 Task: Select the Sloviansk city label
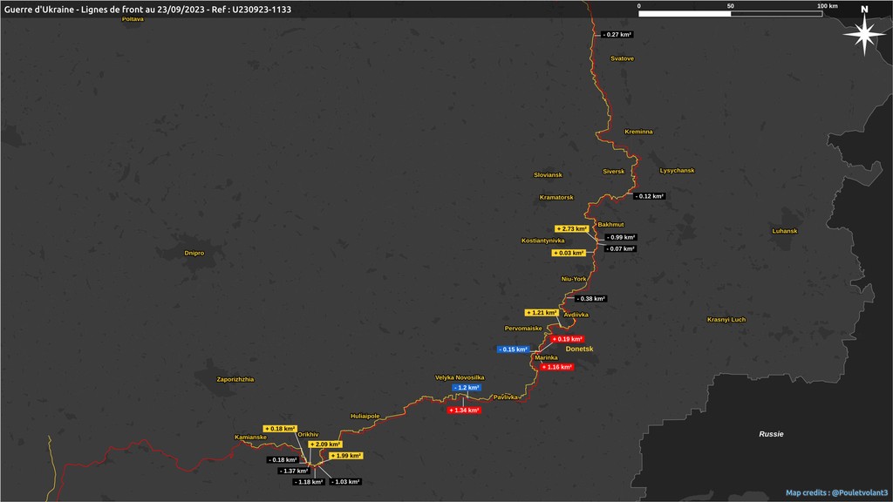coord(548,174)
